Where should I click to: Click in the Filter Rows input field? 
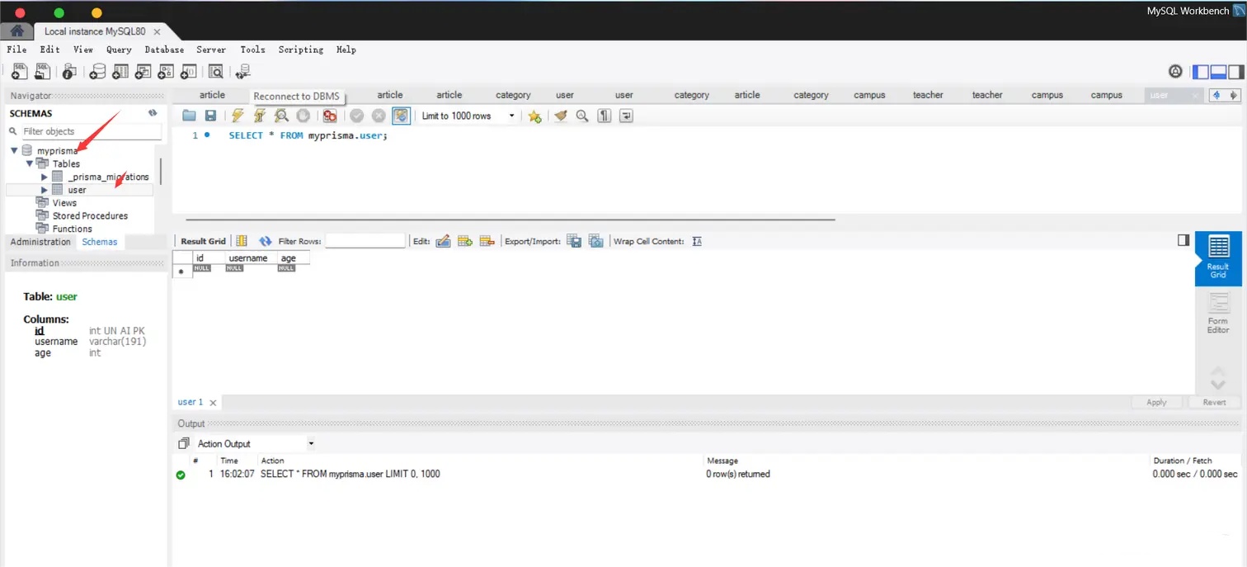coord(365,241)
